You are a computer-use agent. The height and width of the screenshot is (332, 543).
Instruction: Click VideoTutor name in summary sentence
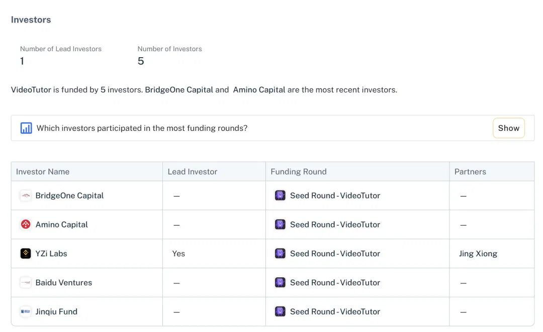click(31, 90)
